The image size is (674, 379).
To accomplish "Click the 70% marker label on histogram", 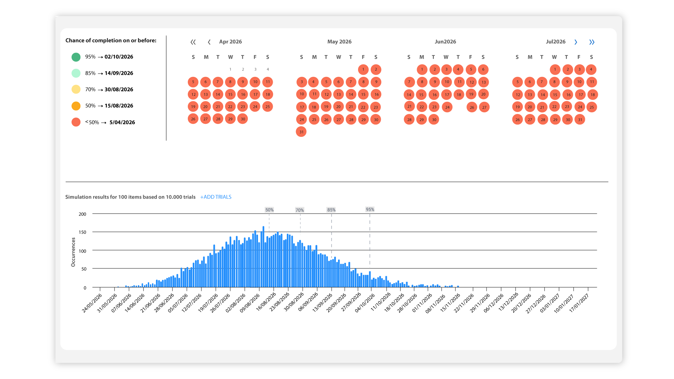I will tap(299, 210).
